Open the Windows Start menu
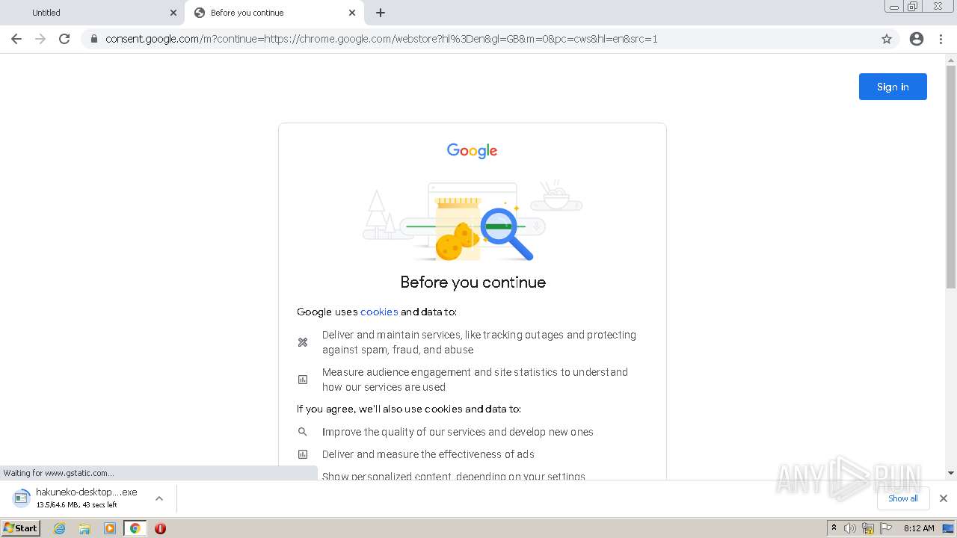Screen dimensions: 957x538 point(21,528)
